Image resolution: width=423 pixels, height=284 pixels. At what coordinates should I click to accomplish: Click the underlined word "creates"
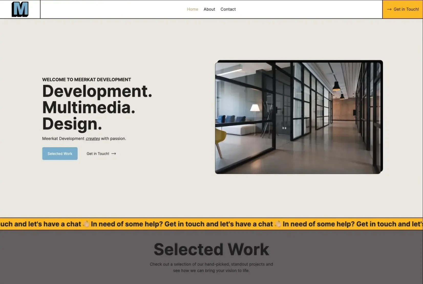[92, 138]
